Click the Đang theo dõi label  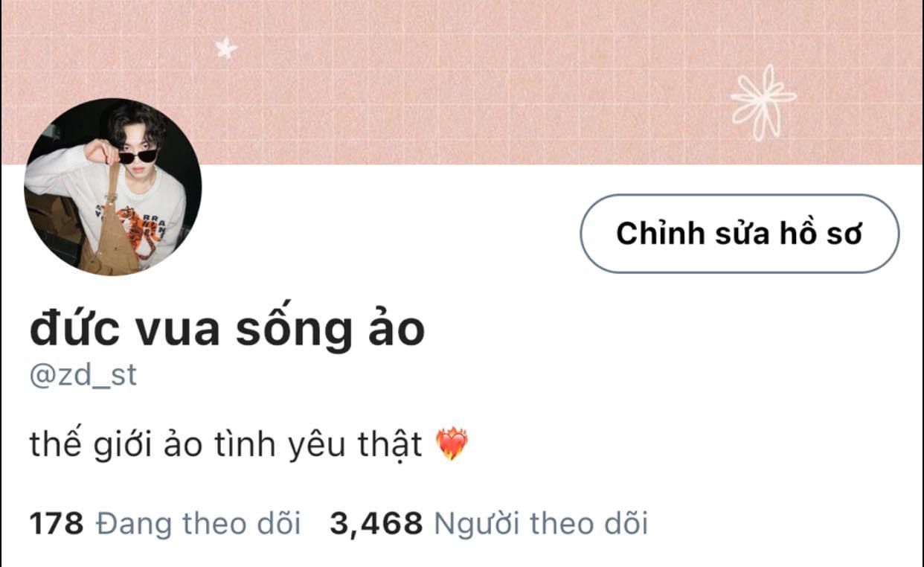[x=199, y=524]
